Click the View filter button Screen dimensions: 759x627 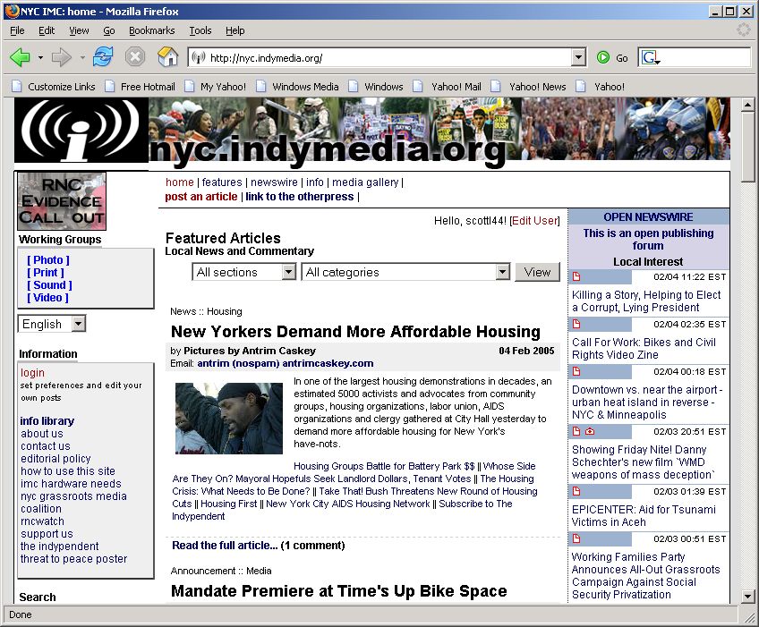coord(537,272)
